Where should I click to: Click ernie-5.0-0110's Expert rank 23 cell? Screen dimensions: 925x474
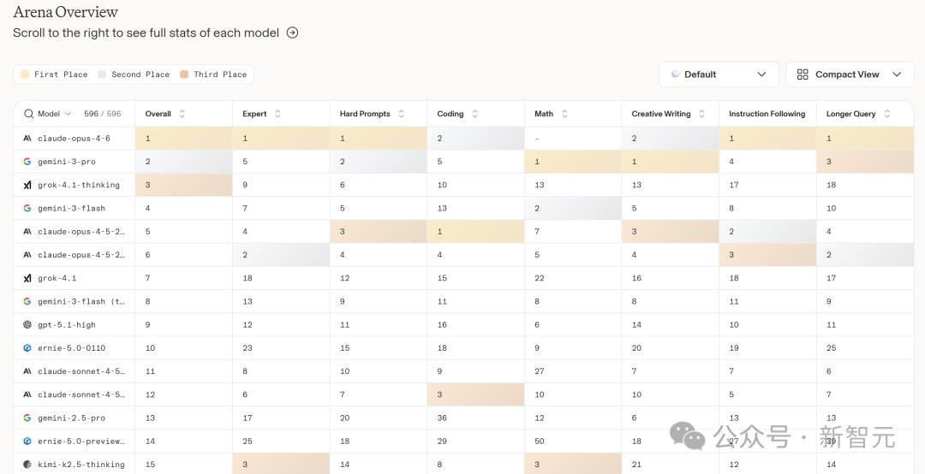pos(281,348)
